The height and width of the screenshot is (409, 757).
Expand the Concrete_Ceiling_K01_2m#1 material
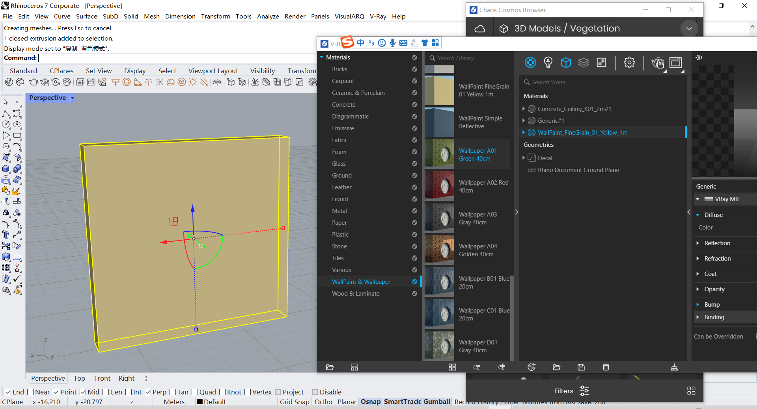tap(524, 109)
